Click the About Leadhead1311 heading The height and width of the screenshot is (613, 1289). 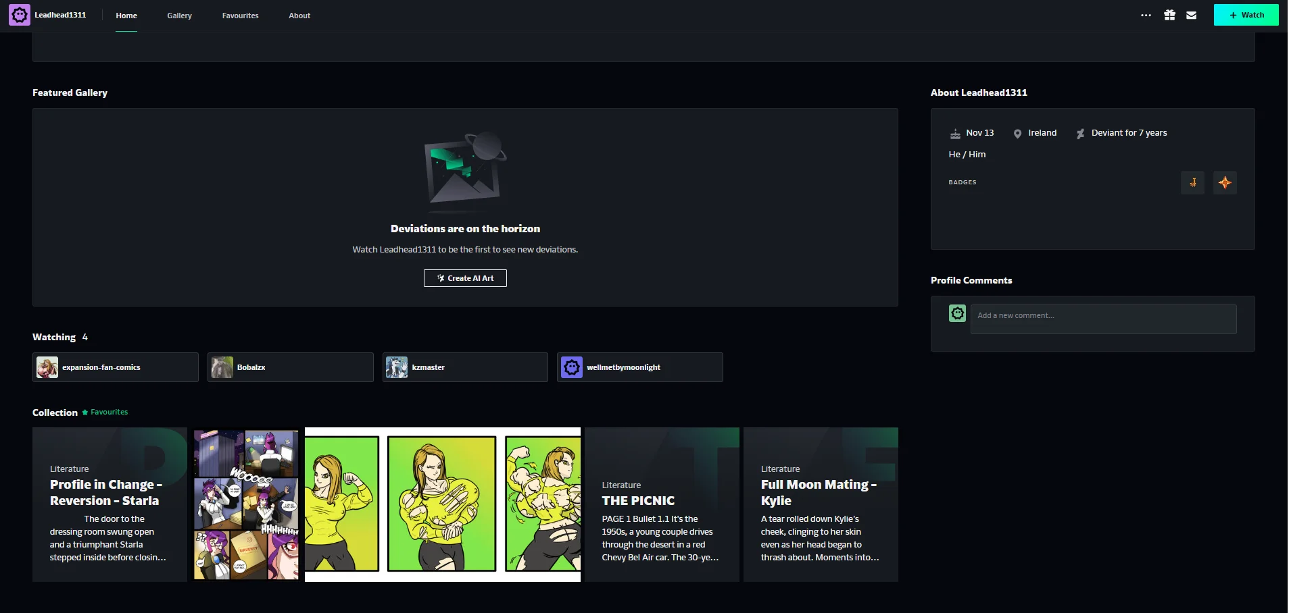979,92
